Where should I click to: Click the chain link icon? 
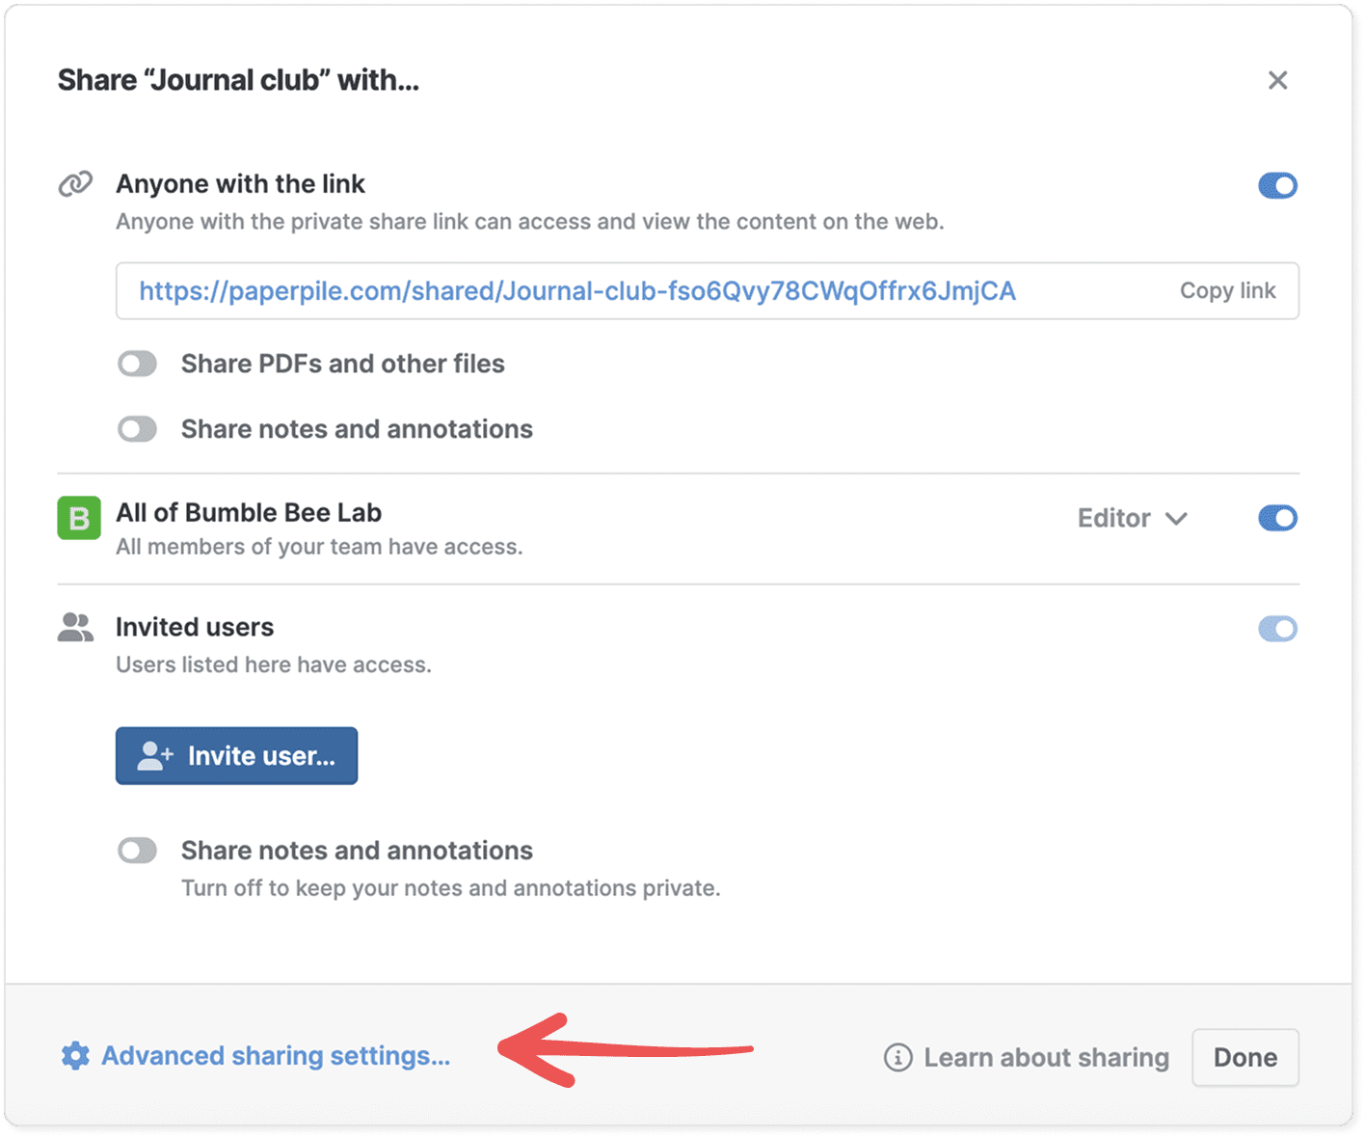point(75,183)
